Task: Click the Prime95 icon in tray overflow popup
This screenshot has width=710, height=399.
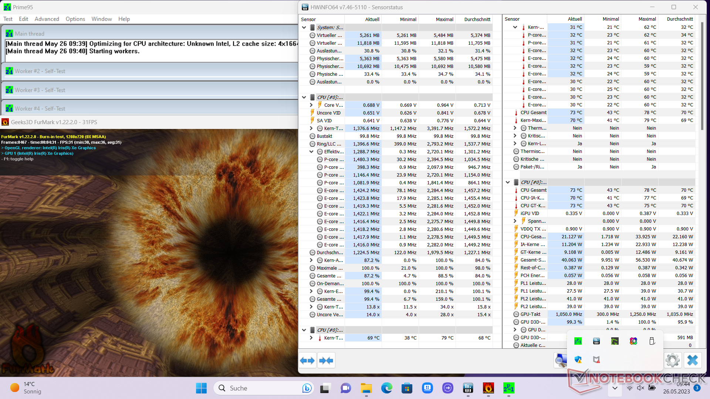Action: 578,341
